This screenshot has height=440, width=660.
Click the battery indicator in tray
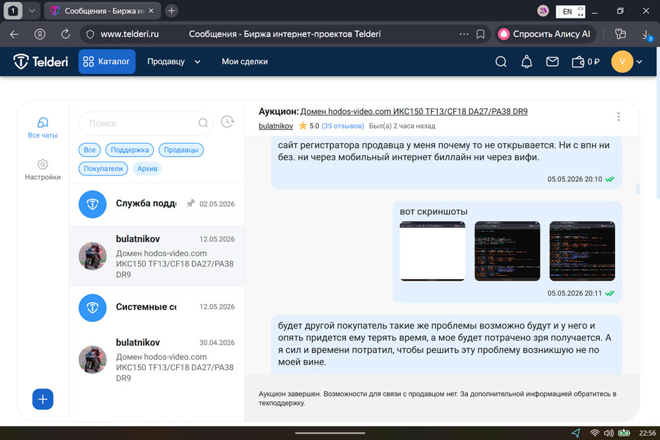pyautogui.click(x=624, y=433)
